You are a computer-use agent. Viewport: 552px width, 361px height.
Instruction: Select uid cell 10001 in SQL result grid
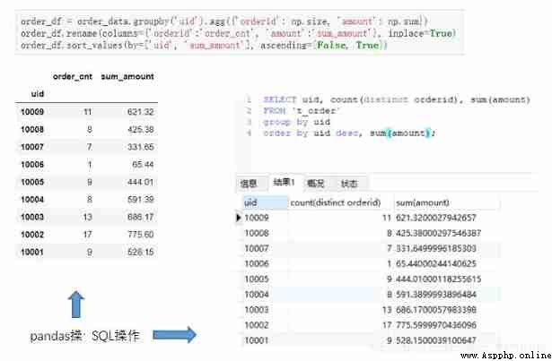point(257,340)
